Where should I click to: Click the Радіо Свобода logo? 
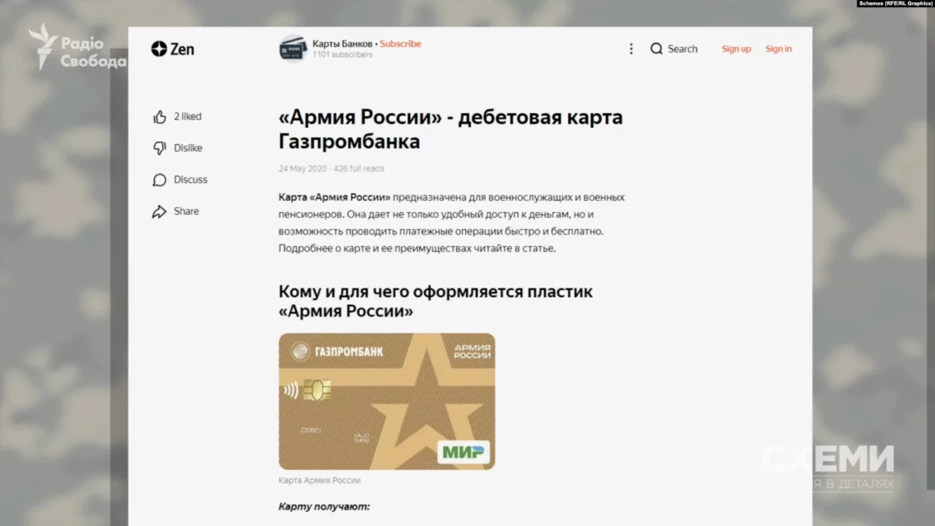click(76, 48)
